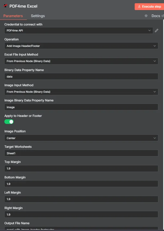This screenshot has height=231, width=164.
Task: Click the Target Worksheets input field
Action: pyautogui.click(x=81, y=153)
